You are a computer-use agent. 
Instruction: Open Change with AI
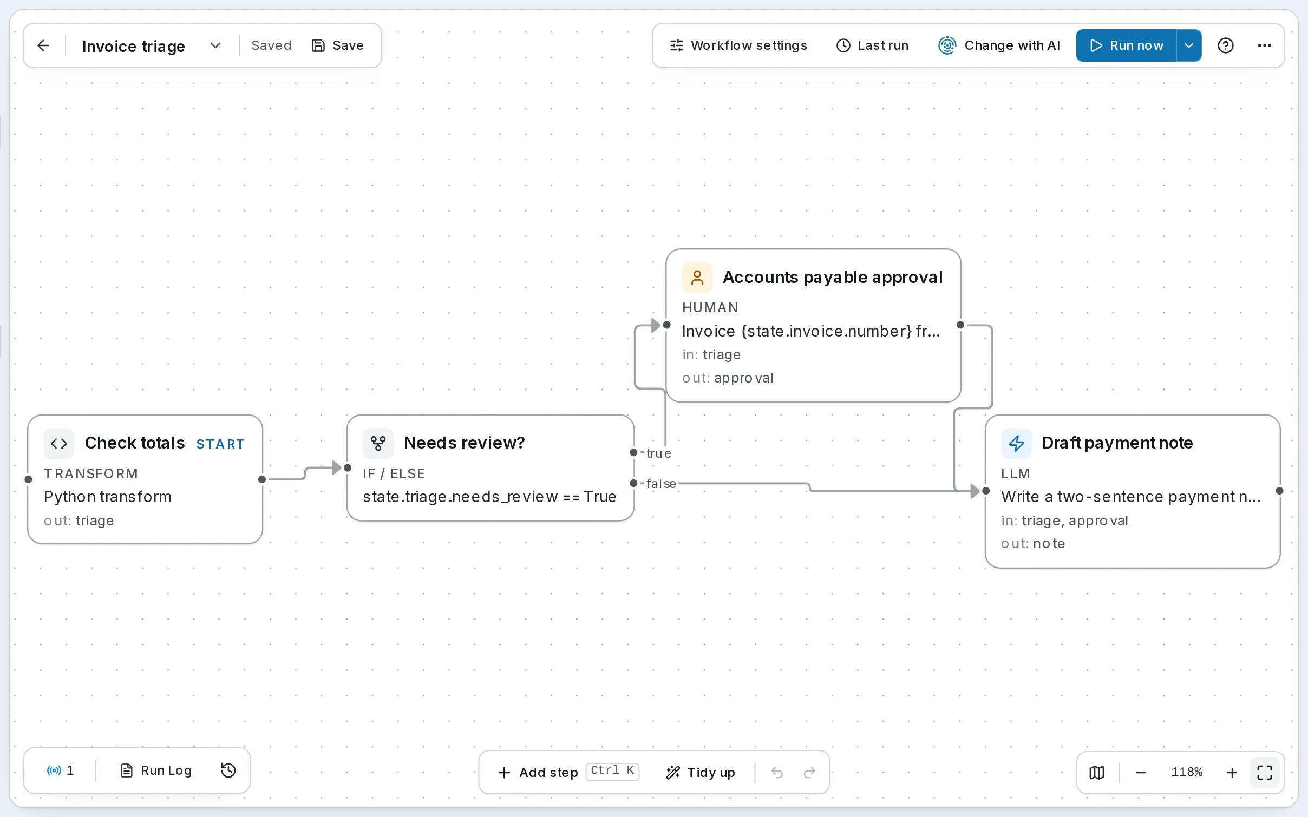pyautogui.click(x=999, y=45)
